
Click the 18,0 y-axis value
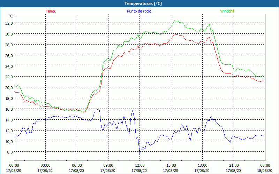(9, 98)
